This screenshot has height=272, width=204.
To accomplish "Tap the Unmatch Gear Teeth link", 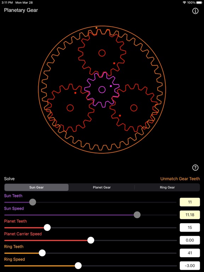I will pos(180,178).
